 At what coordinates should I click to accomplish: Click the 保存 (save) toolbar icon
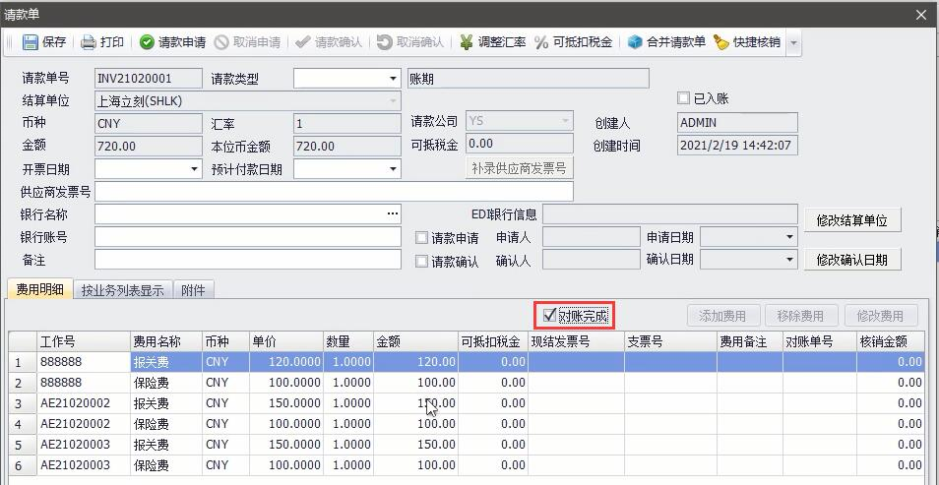click(31, 42)
